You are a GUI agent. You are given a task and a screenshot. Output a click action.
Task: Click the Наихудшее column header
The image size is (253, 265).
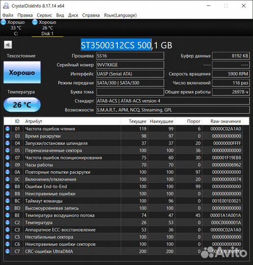click(x=162, y=121)
